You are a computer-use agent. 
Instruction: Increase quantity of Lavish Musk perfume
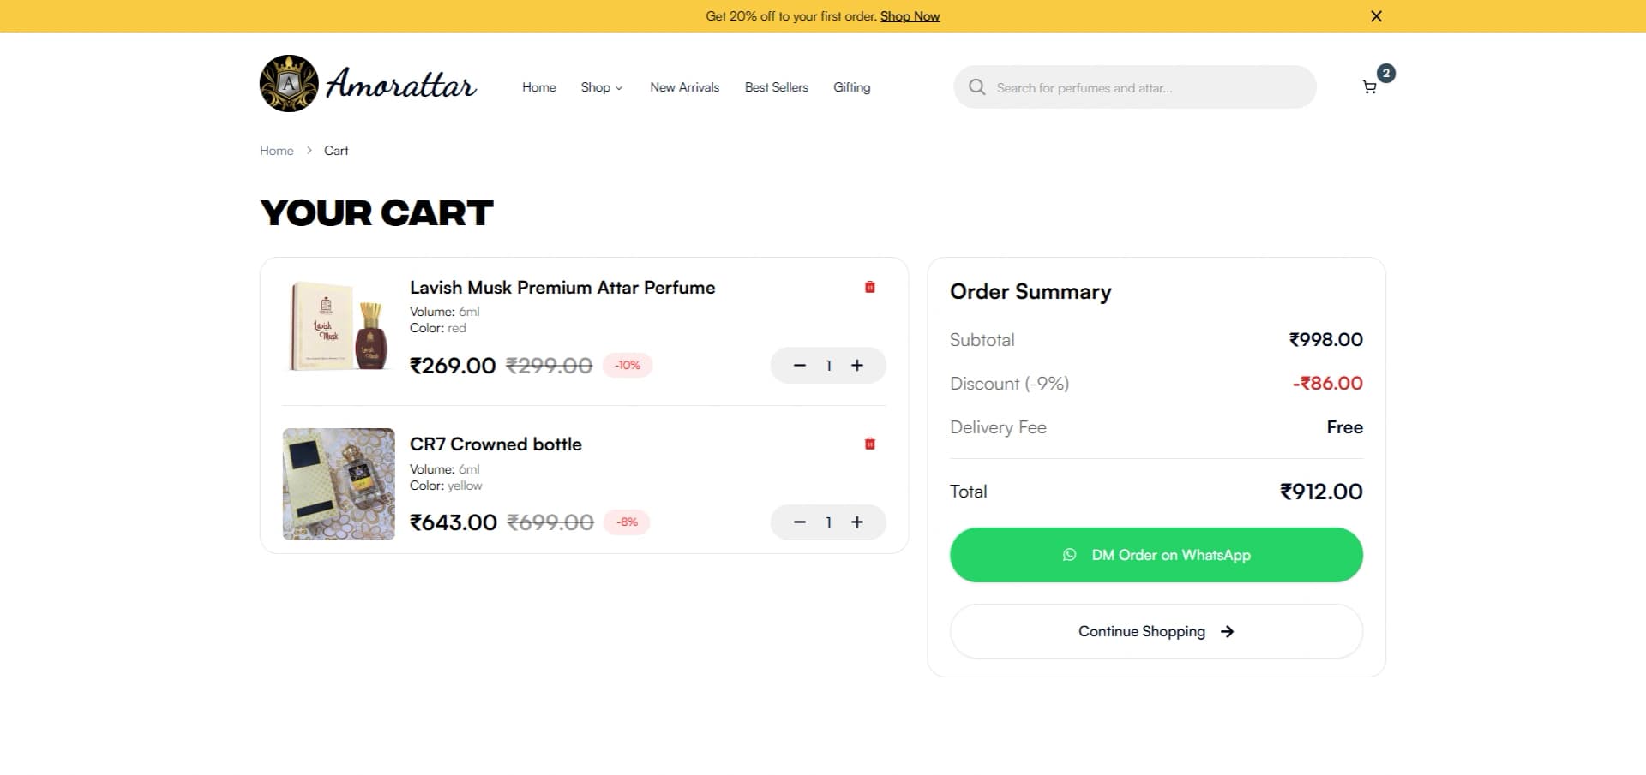tap(856, 366)
